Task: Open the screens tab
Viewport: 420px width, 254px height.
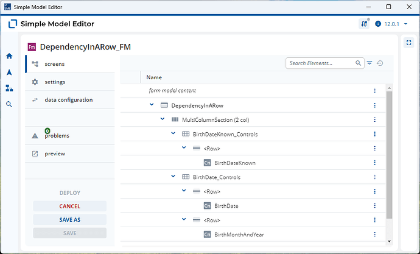Action: click(70, 64)
